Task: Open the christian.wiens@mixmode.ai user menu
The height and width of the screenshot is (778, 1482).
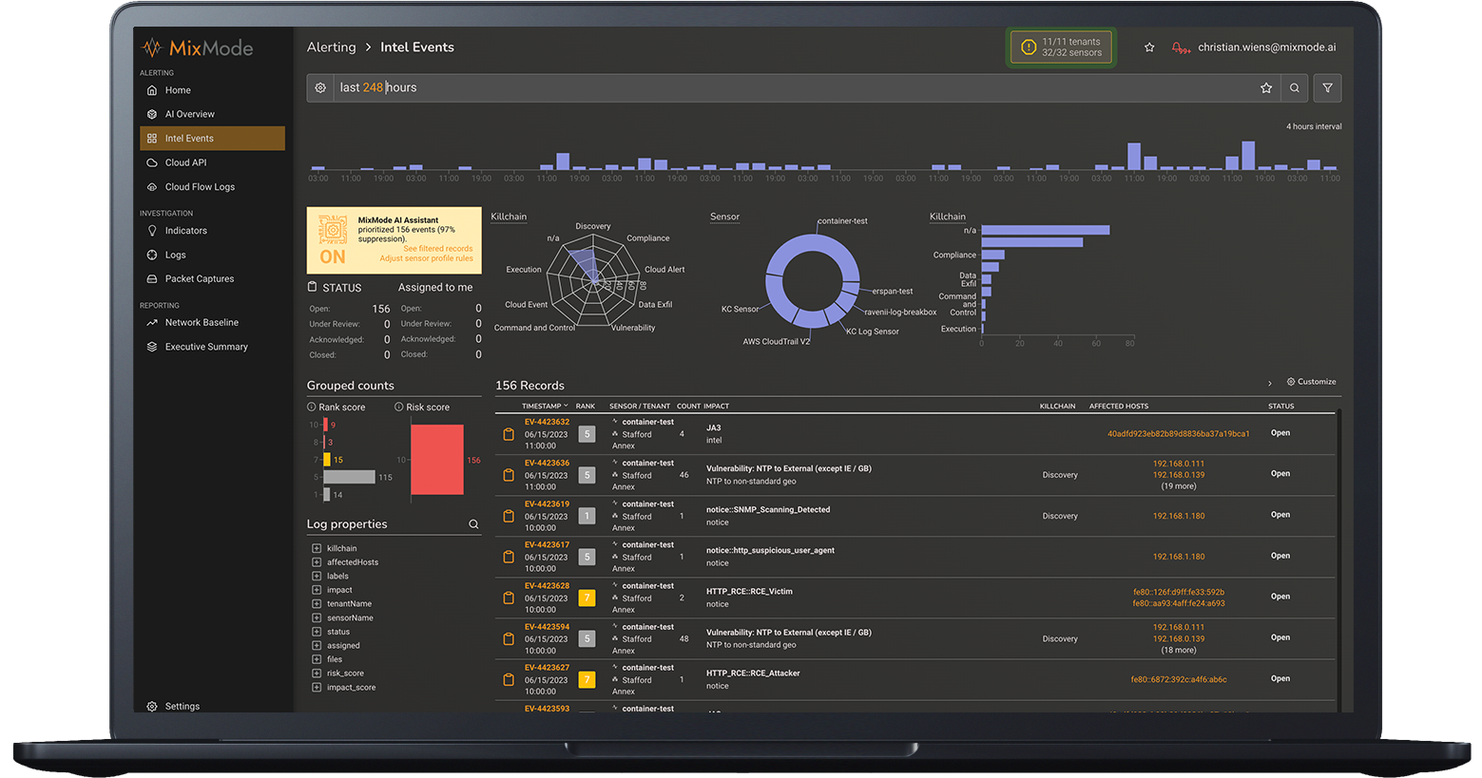Action: (1266, 47)
